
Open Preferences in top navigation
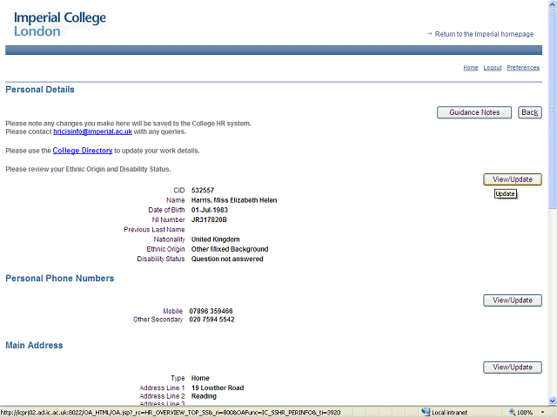pyautogui.click(x=523, y=68)
